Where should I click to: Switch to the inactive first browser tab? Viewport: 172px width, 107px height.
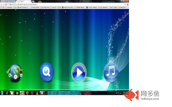click(8, 1)
